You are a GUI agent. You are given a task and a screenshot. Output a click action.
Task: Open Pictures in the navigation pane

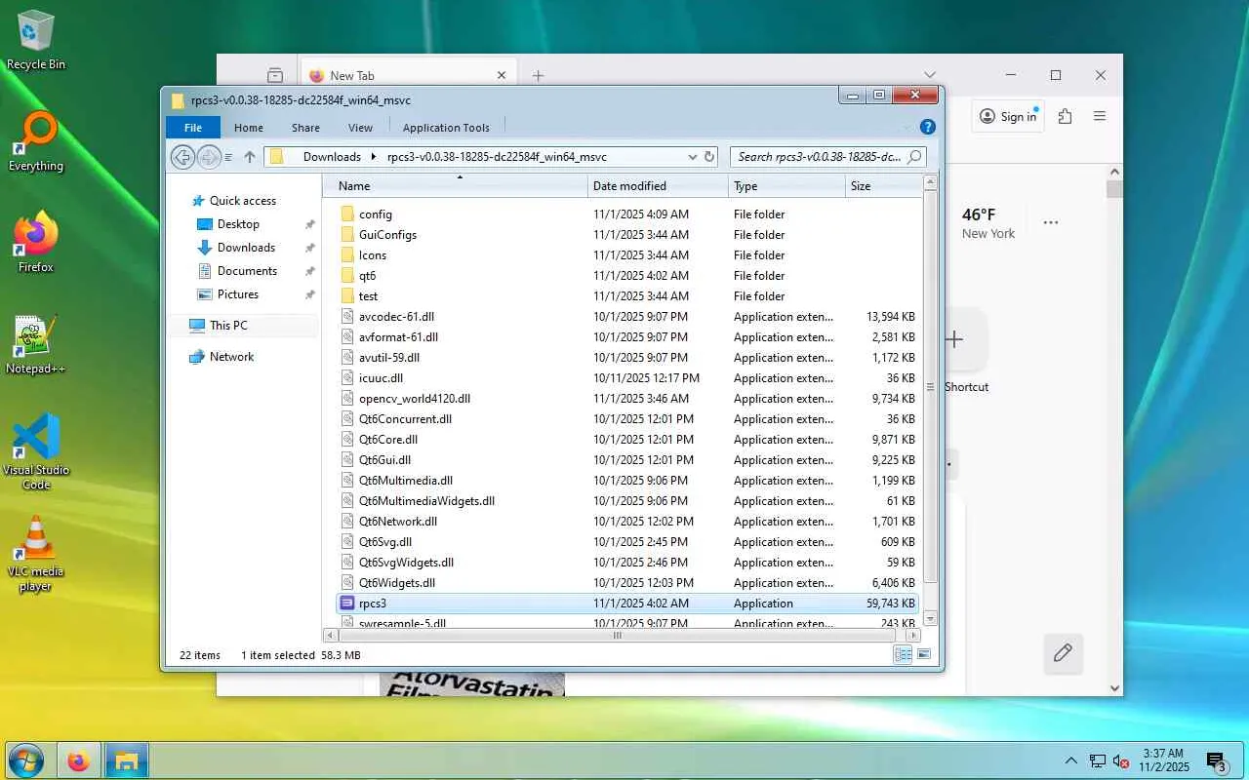(238, 293)
